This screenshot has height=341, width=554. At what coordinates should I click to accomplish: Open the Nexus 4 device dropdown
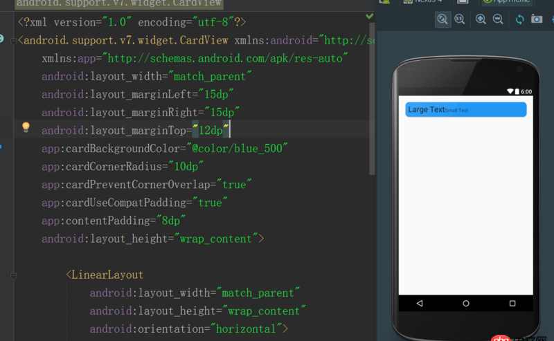tap(423, 1)
